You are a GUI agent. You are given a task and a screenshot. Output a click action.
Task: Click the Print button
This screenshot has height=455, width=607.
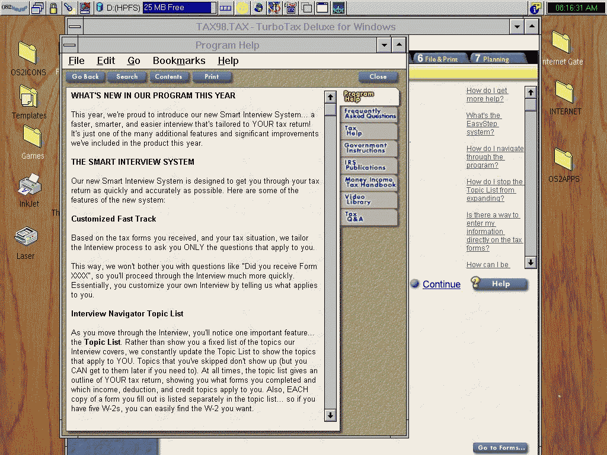coord(212,76)
